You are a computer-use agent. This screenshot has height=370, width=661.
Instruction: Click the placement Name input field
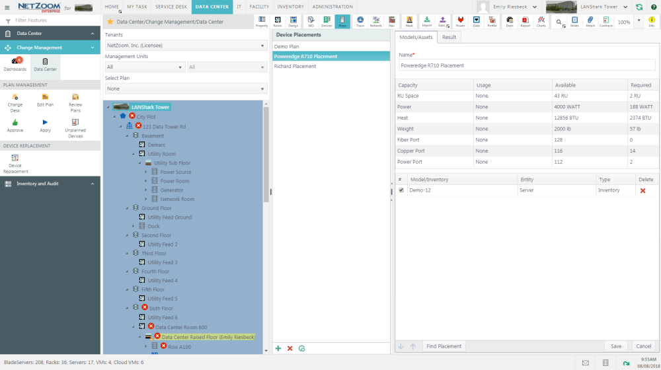[x=527, y=65]
